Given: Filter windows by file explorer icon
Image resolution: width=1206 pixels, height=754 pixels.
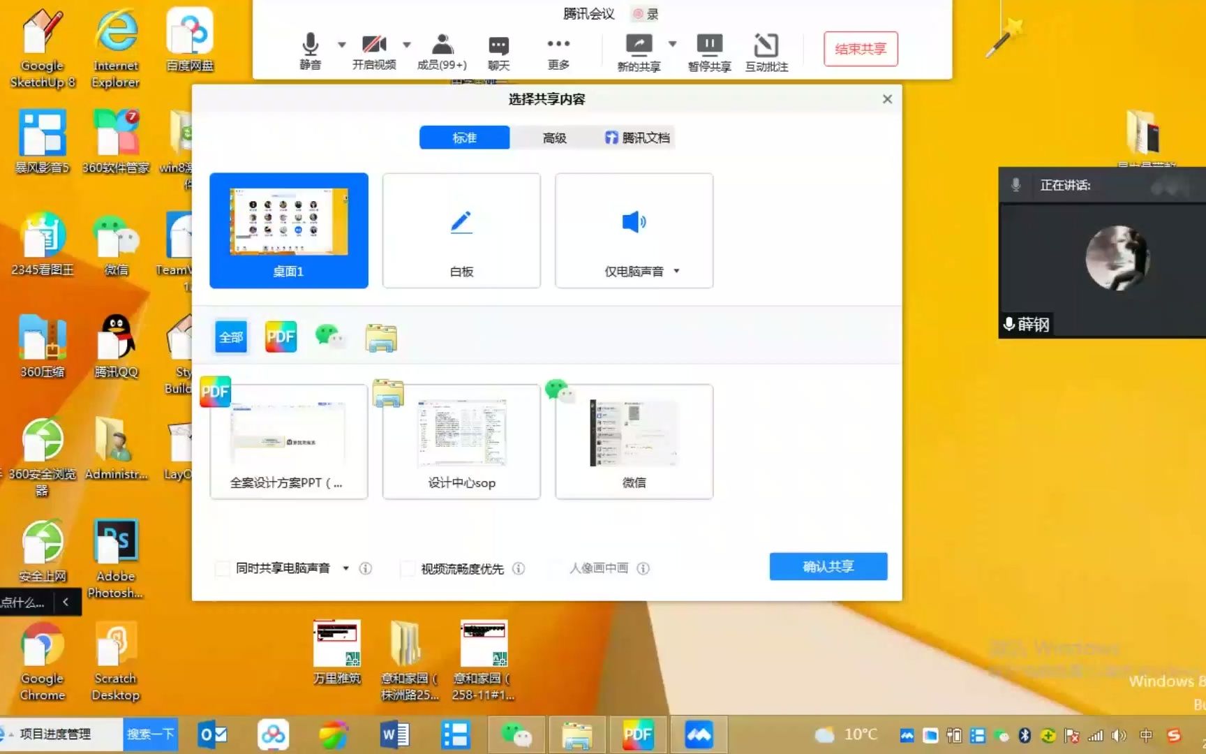Looking at the screenshot, I should [x=381, y=337].
